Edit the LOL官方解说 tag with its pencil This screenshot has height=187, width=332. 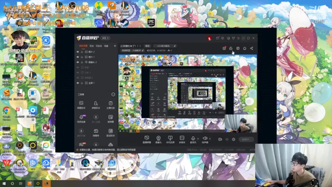[175, 46]
